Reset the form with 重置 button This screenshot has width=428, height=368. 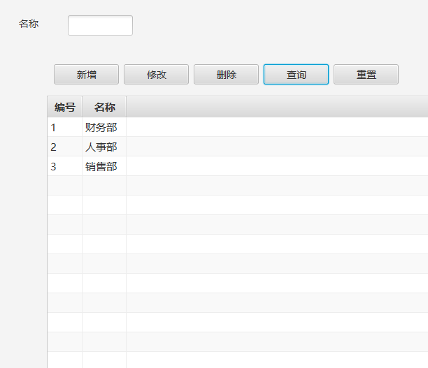pyautogui.click(x=366, y=75)
